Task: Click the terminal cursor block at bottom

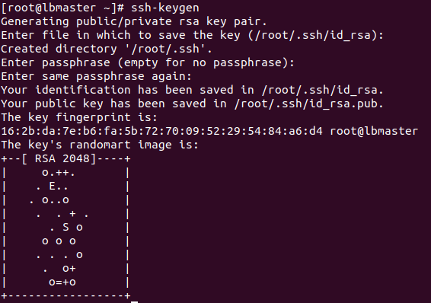Action: [x=134, y=302]
